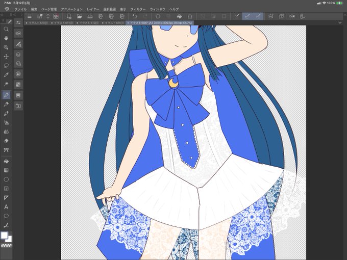Toggle snap to ruler

click(x=237, y=16)
